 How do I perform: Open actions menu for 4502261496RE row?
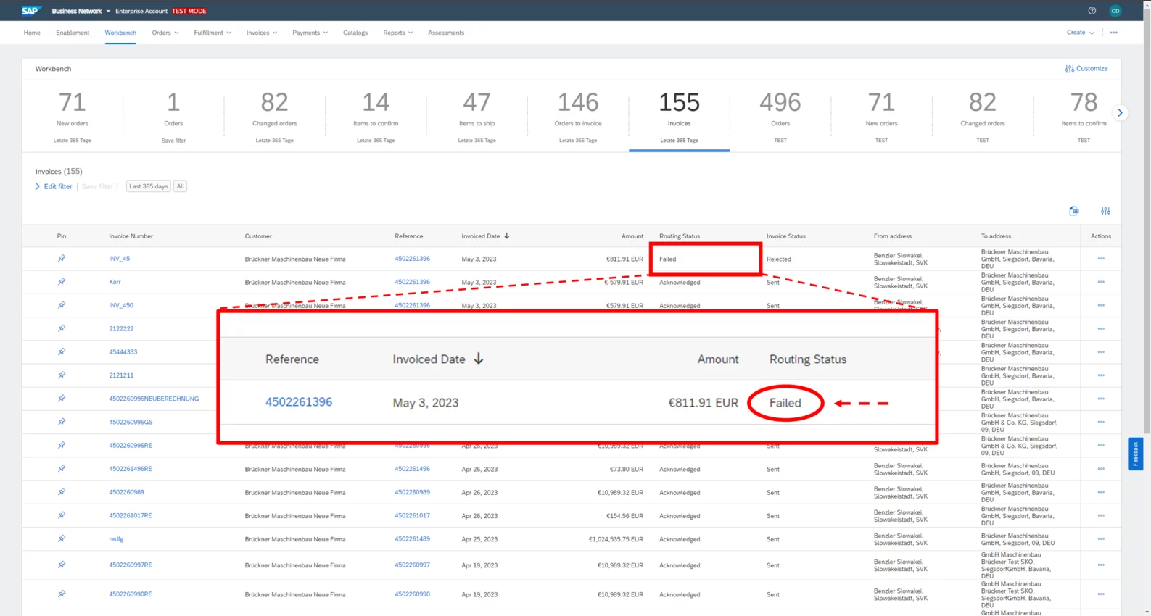pyautogui.click(x=1100, y=469)
